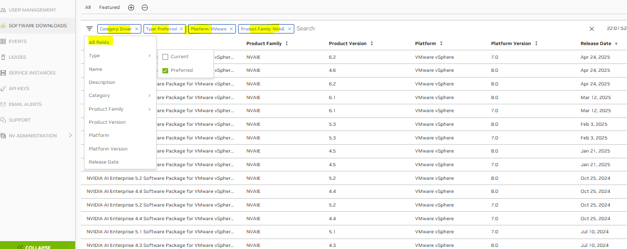The image size is (627, 249).
Task: Click the Email Alerts envelope icon
Action: tap(3, 104)
